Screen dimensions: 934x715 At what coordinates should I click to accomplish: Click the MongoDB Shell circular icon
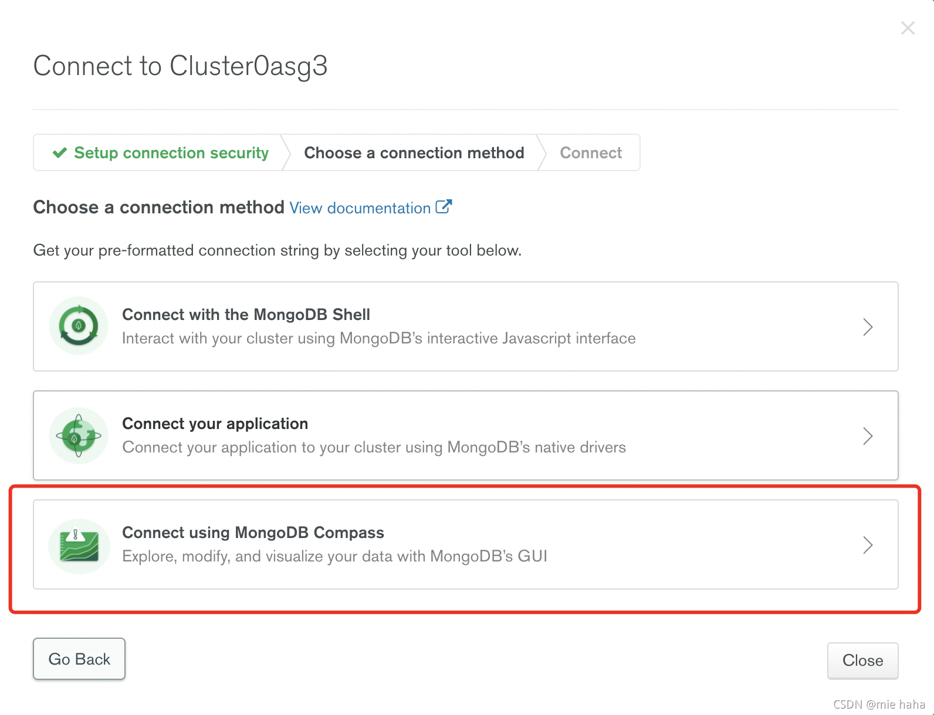(x=79, y=326)
